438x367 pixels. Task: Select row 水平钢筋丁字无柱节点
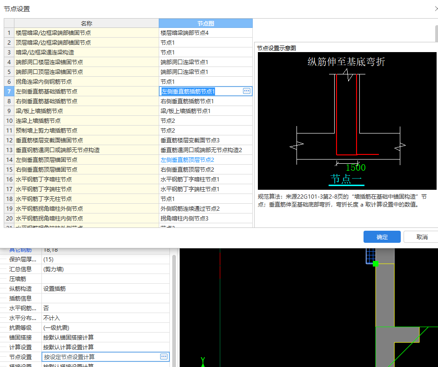pos(86,199)
